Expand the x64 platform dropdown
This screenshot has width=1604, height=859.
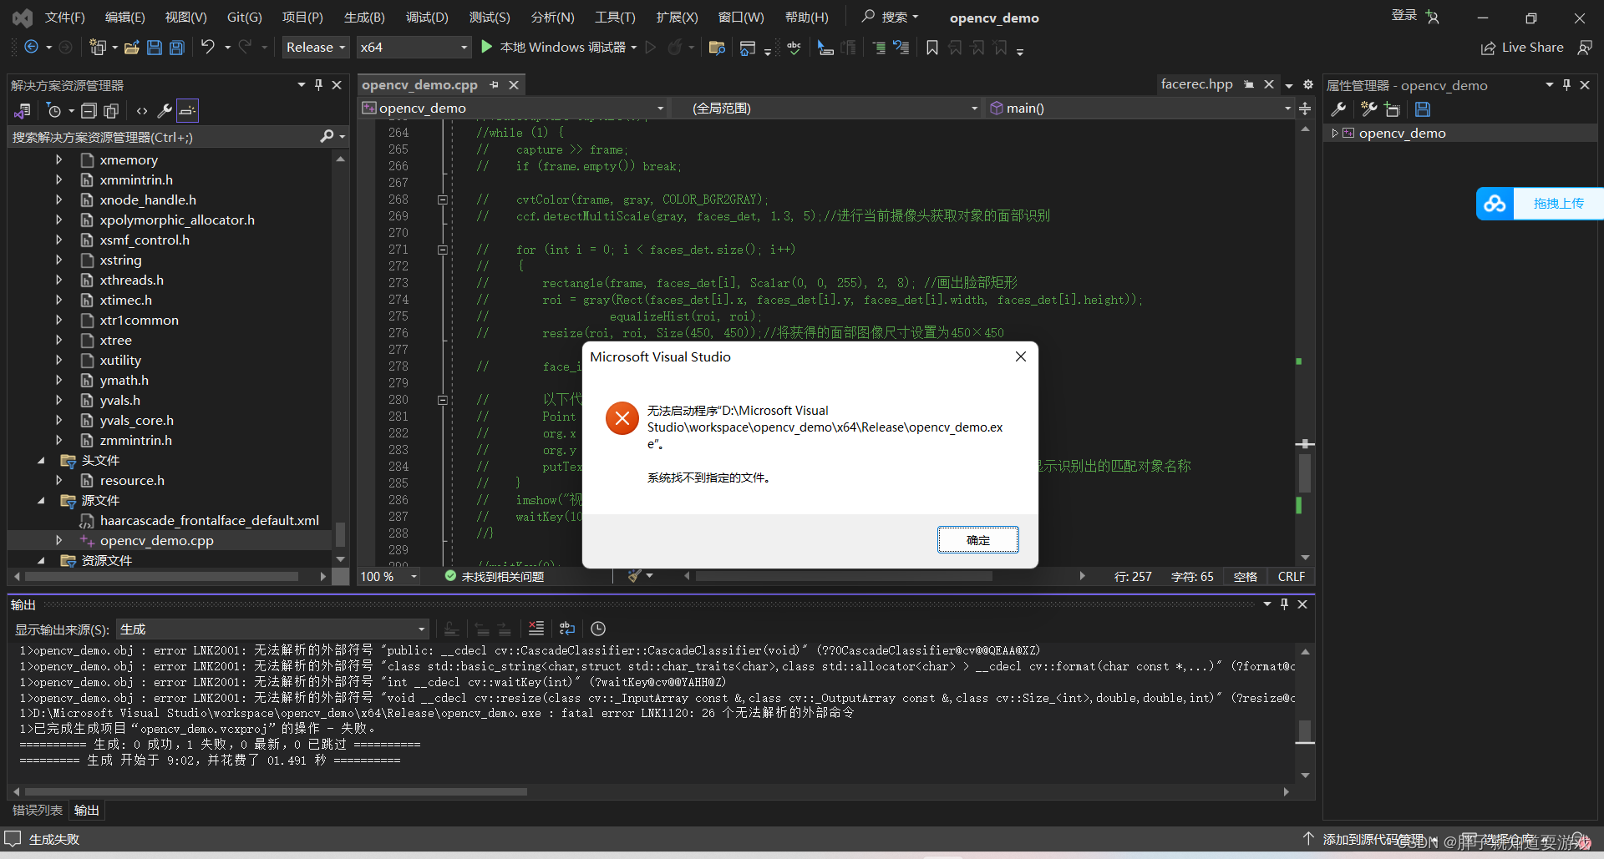(464, 47)
